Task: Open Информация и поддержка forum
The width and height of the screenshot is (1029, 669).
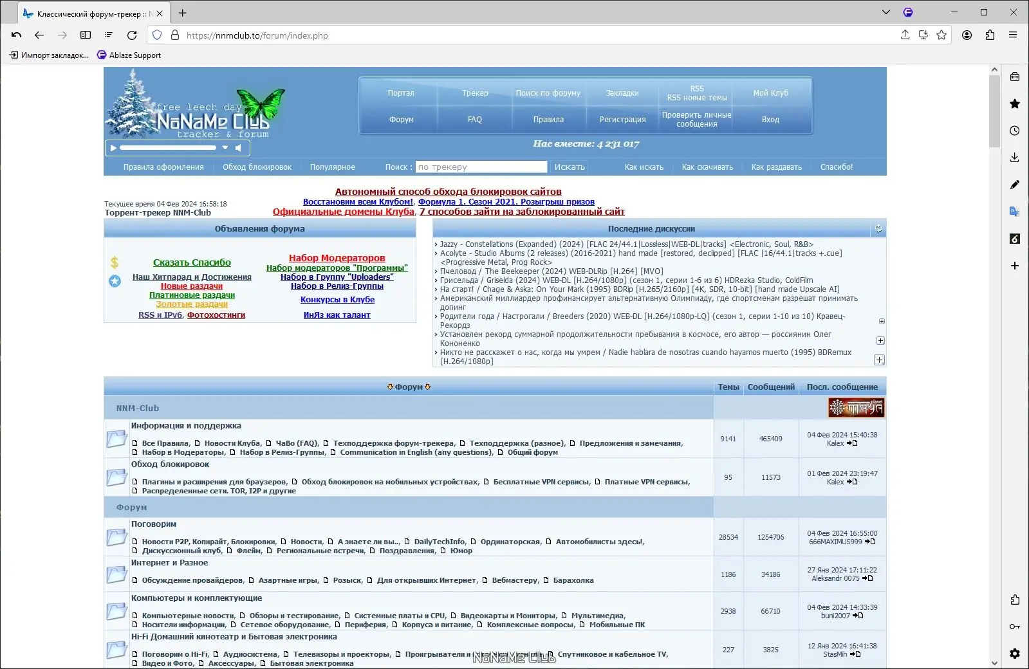Action: (186, 426)
